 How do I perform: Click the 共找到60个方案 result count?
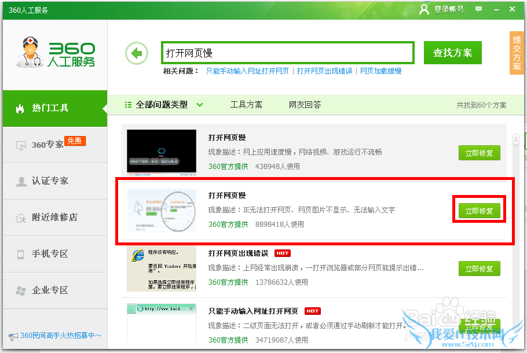point(481,105)
